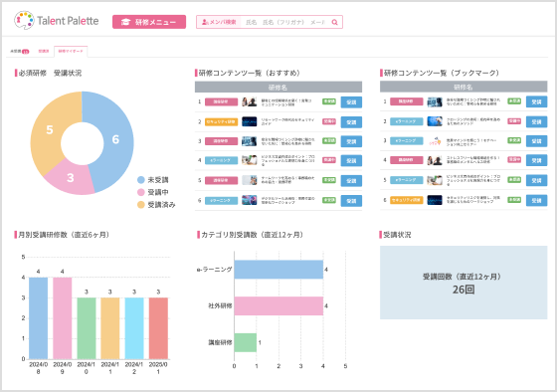Click the pink 受講中 badge in ブックマーク row 4
This screenshot has height=392, width=557.
tap(514, 160)
